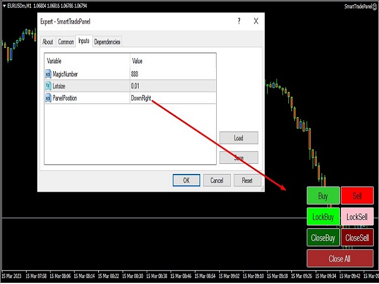Switch to the Common tab
379x284 pixels.
[x=66, y=42]
